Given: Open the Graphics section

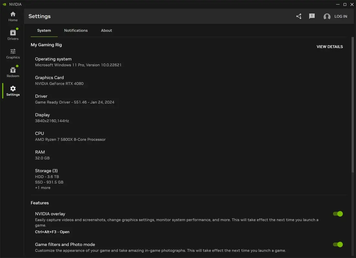Looking at the screenshot, I should 13,53.
